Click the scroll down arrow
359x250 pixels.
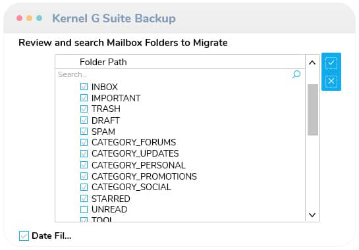tap(312, 214)
